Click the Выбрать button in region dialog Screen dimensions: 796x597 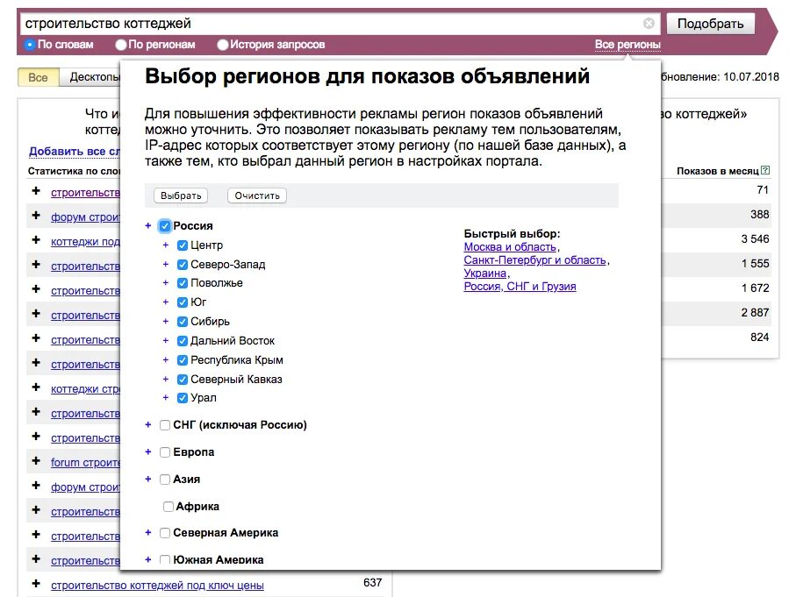tap(181, 195)
